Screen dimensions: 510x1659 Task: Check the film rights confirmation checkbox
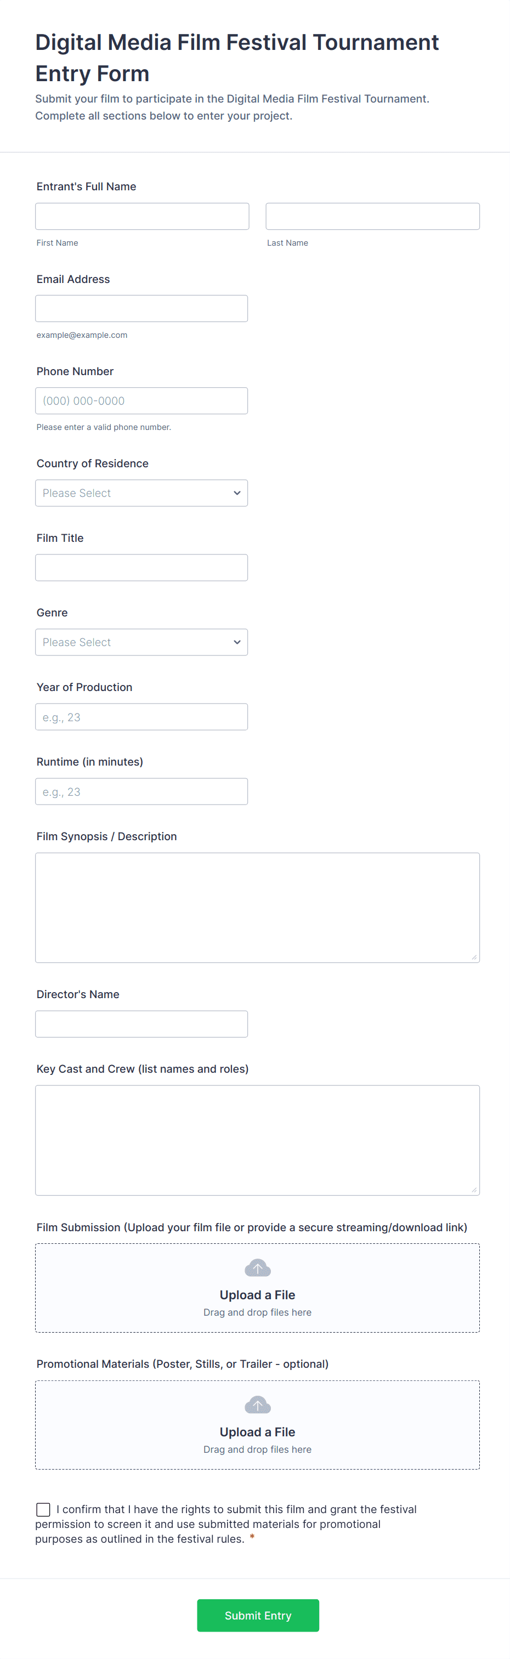[43, 1509]
